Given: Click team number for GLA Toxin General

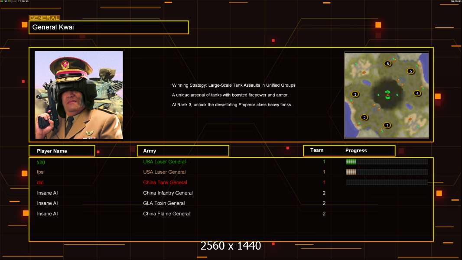Looking at the screenshot, I should click(324, 203).
